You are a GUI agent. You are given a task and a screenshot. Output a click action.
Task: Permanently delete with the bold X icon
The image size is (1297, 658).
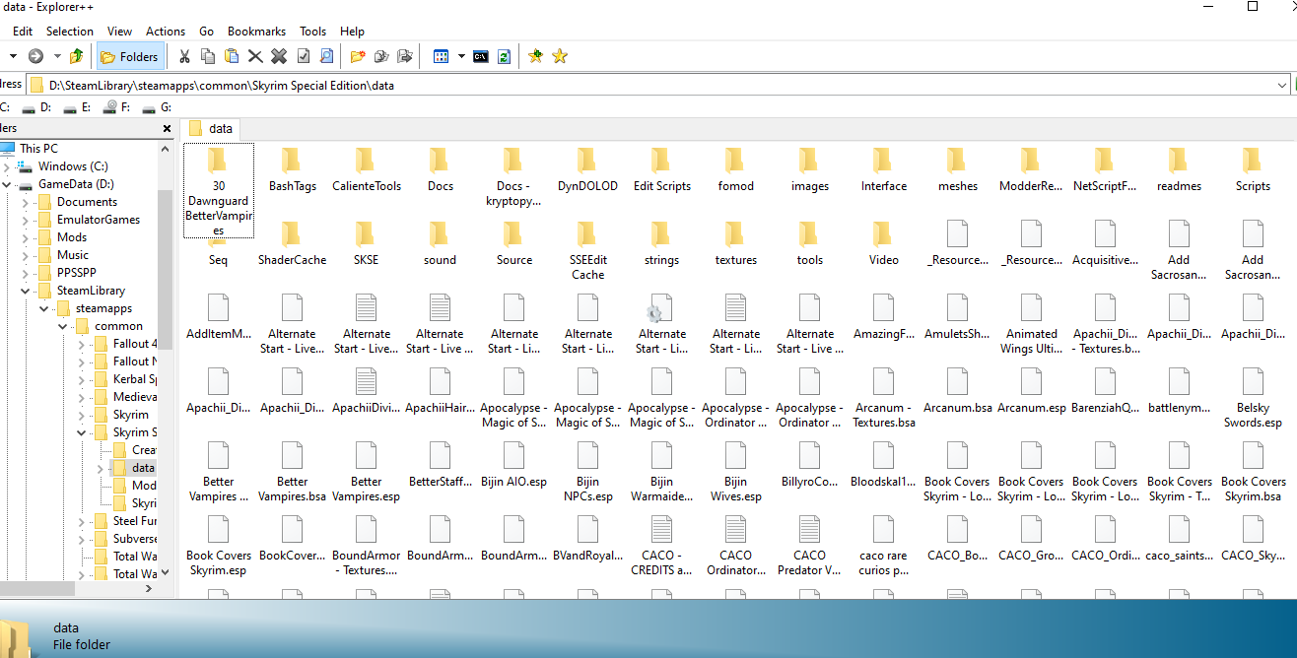click(279, 56)
